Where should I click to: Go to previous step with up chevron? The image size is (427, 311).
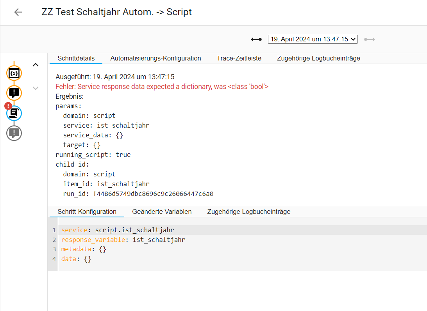(36, 65)
